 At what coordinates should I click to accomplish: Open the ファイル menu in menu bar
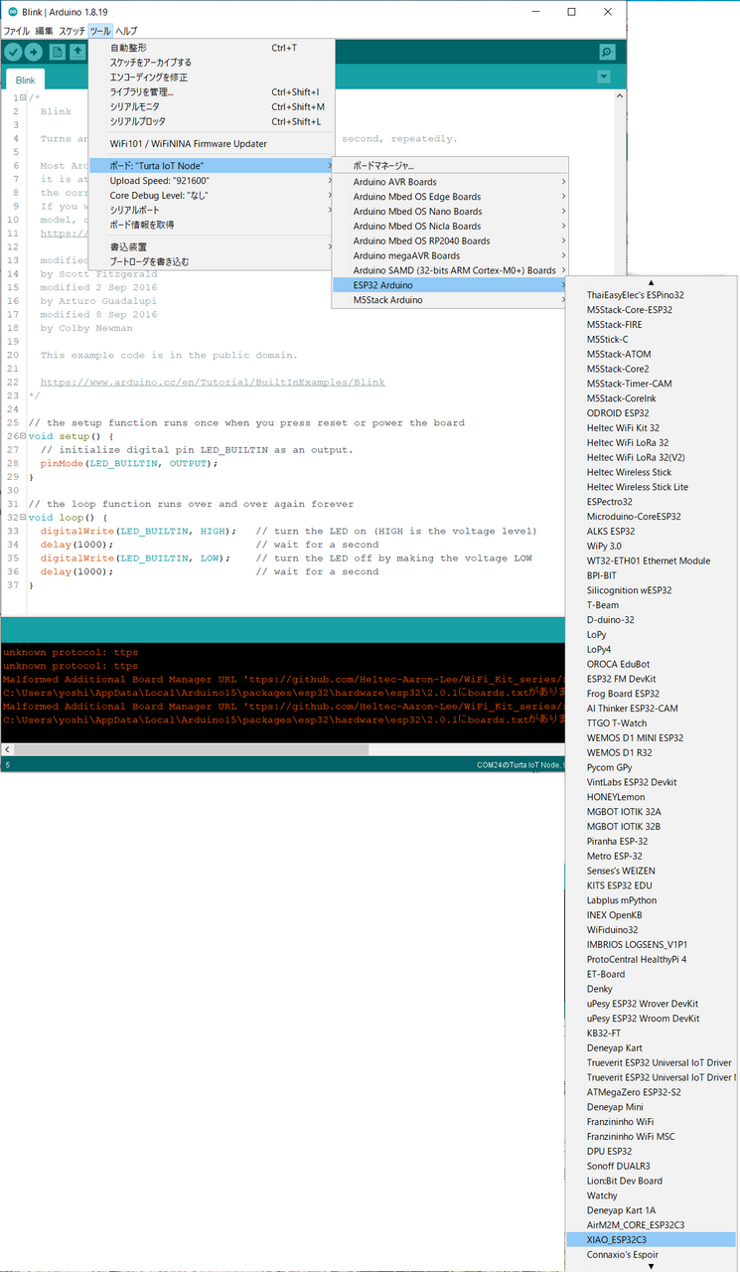click(16, 31)
